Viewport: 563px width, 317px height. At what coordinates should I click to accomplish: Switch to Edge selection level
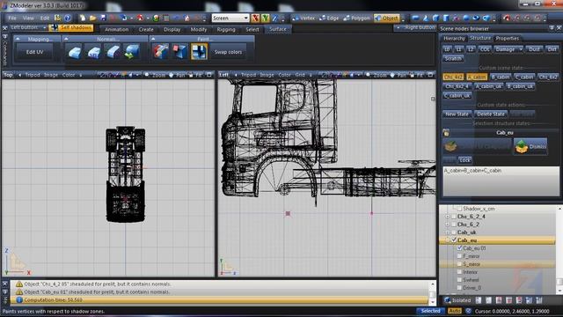328,18
